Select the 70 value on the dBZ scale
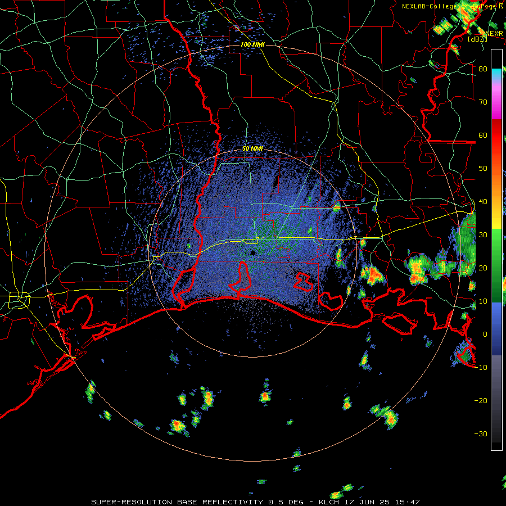Viewport: 506px width, 506px height. click(483, 102)
